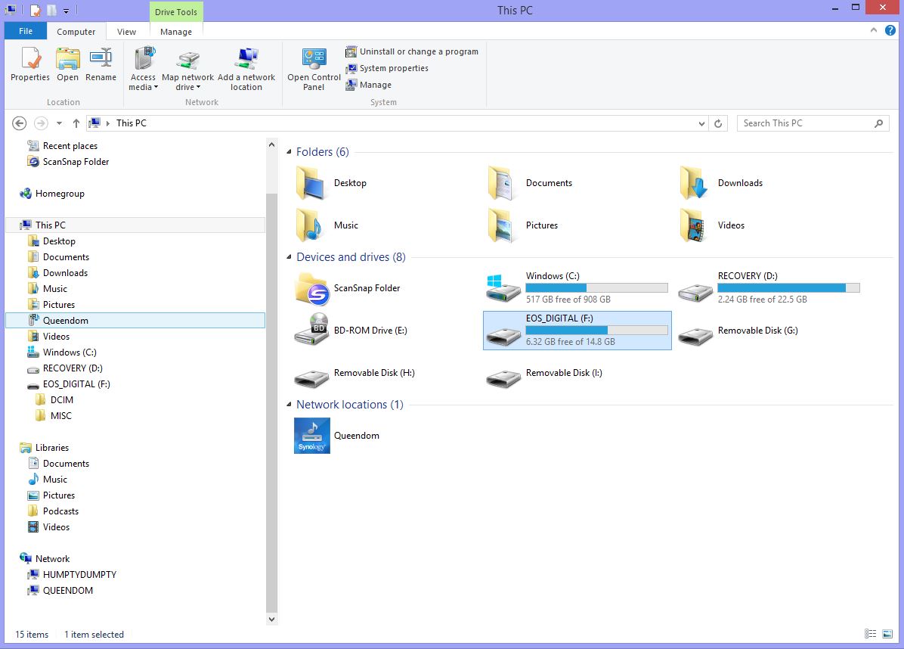Click the Search This PC field
The width and height of the screenshot is (904, 649).
pos(813,123)
